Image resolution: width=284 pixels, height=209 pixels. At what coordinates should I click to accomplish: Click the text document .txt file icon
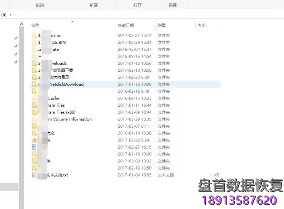coord(34,175)
